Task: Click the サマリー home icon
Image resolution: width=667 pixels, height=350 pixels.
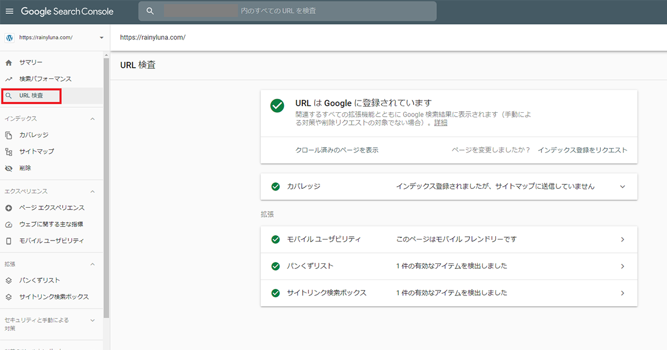Action: click(x=8, y=63)
